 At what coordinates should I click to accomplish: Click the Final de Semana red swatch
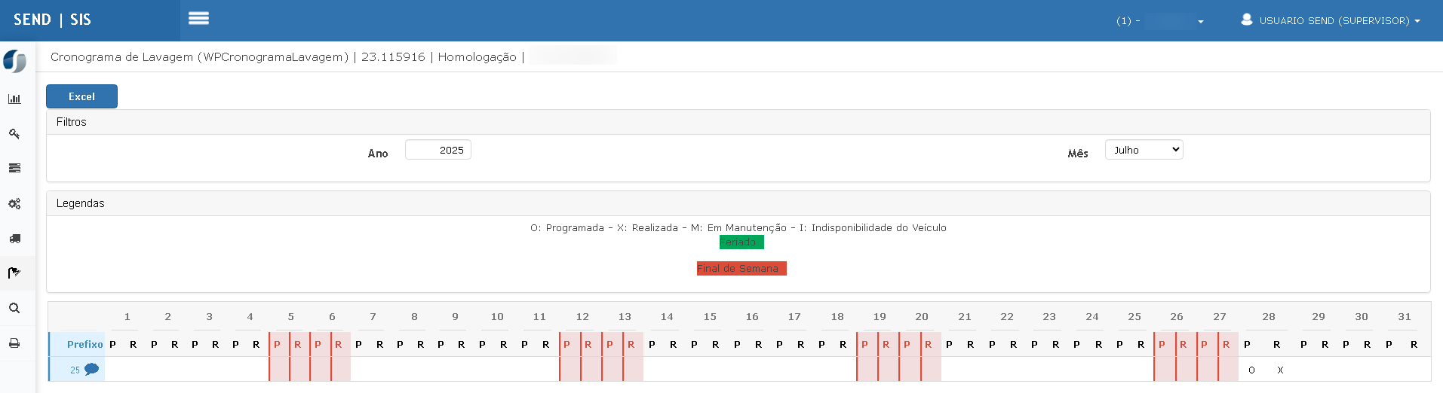click(x=741, y=268)
